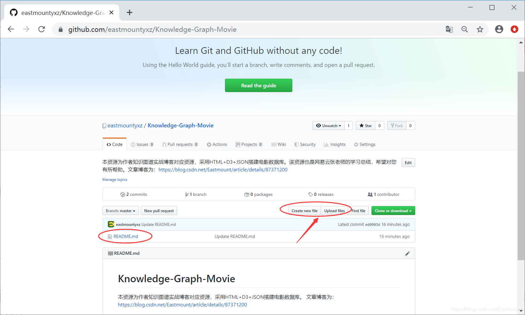Reload the page with refresh icon
525x315 pixels.
pos(41,29)
